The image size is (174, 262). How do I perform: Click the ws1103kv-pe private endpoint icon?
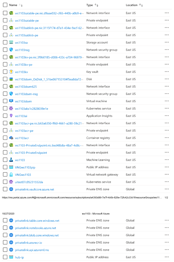[x=11, y=64]
